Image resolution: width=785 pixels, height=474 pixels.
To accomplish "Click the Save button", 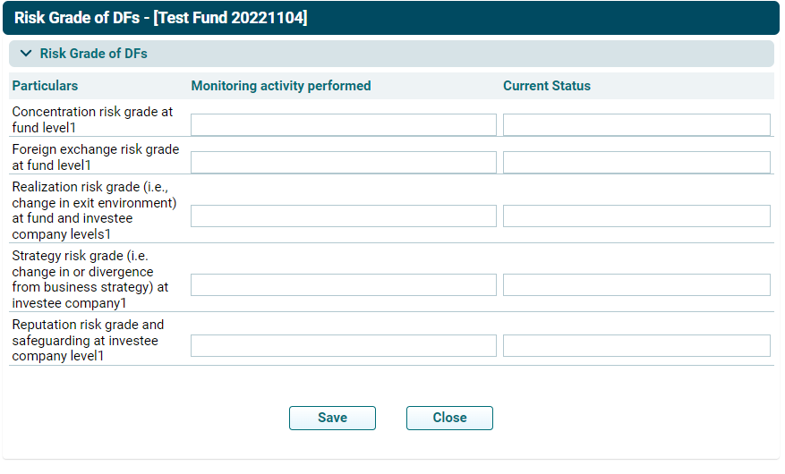I will pos(332,418).
